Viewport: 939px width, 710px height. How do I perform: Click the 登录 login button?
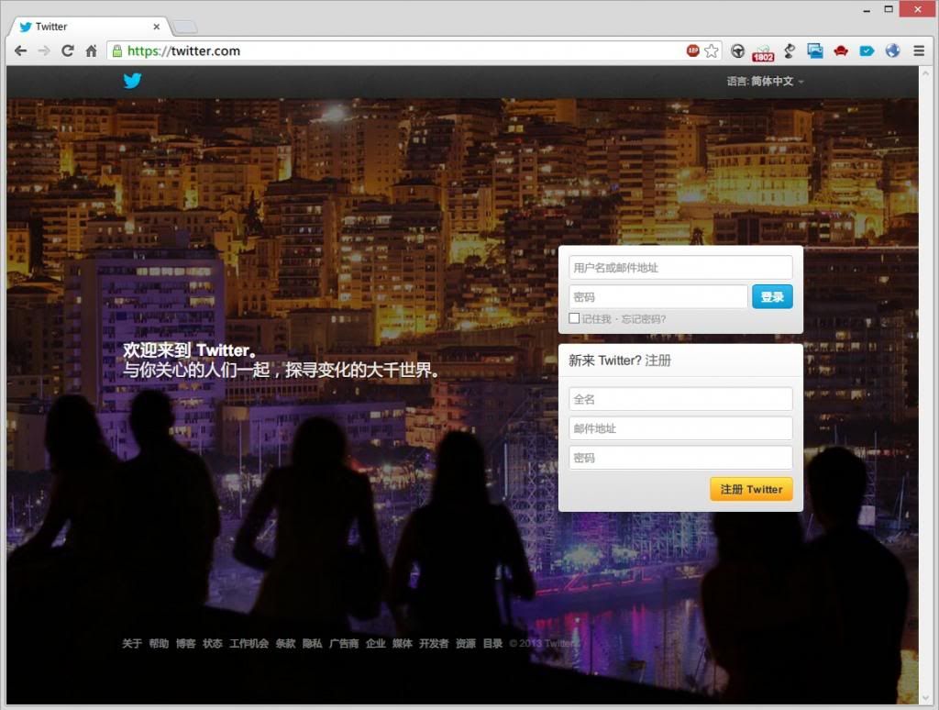click(x=772, y=296)
